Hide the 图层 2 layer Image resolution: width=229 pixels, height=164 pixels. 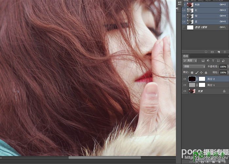point(185,79)
